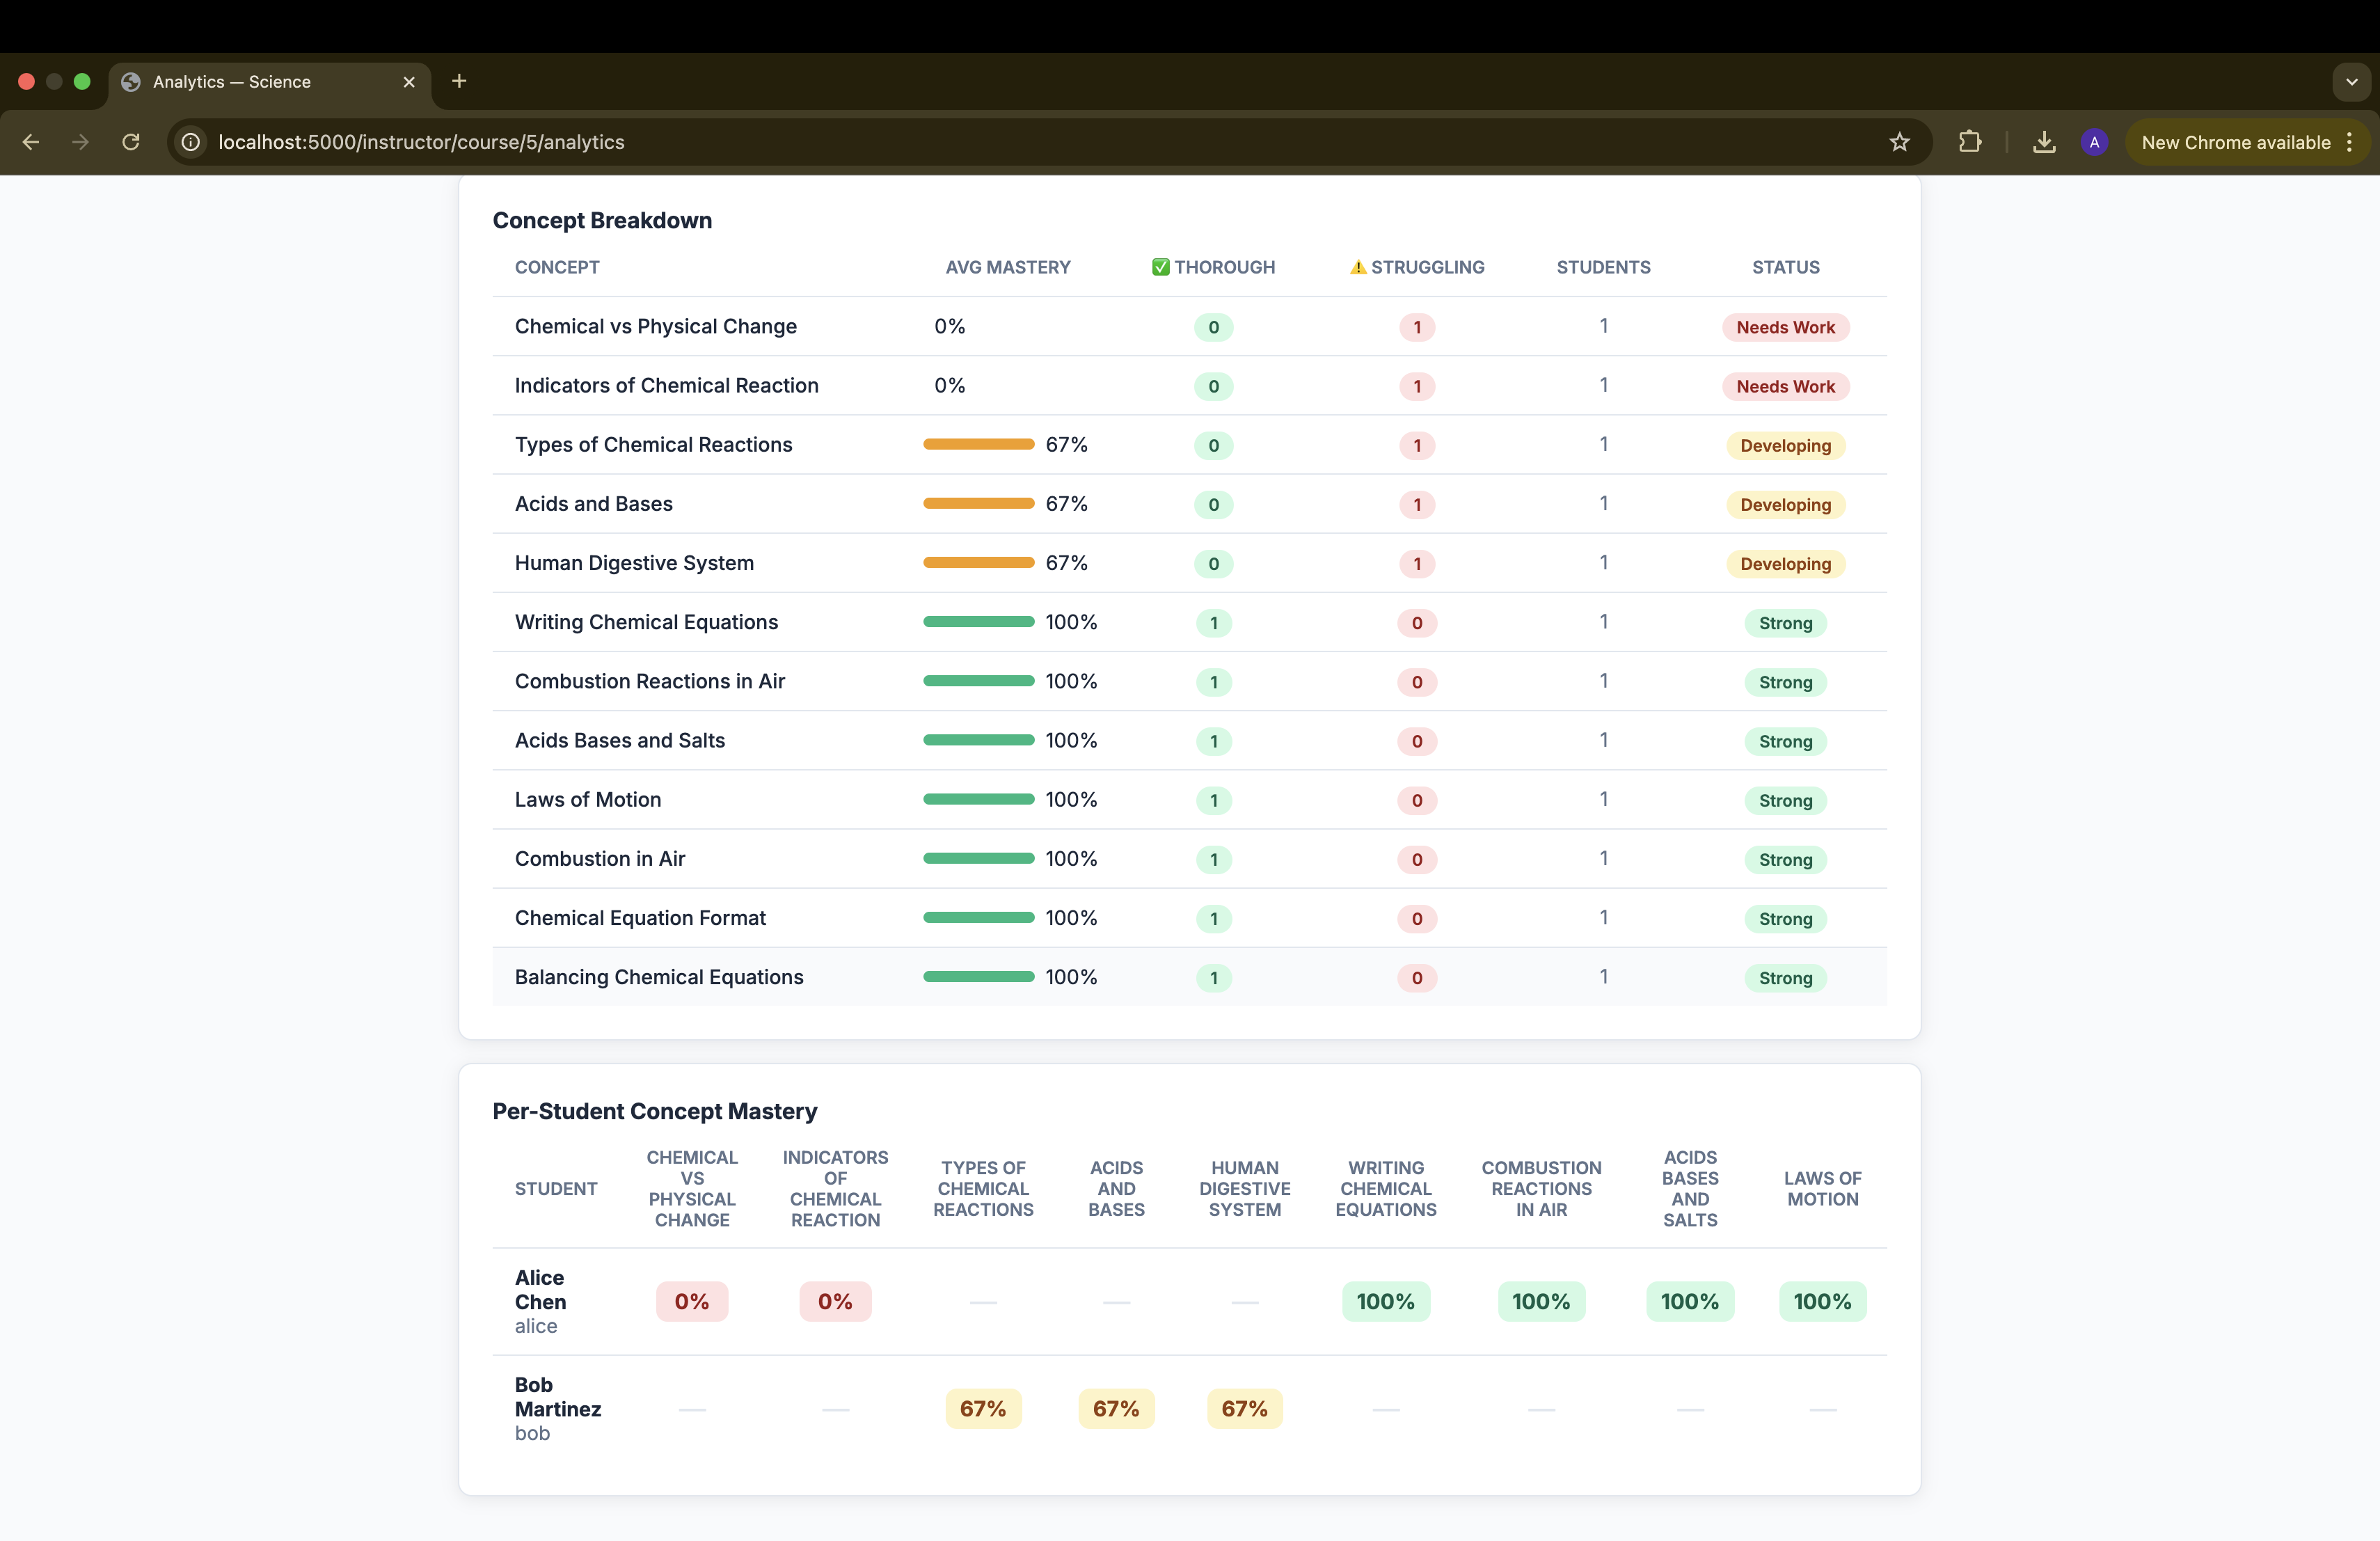Click Alice Chen's 100% Laws of Motion badge
The image size is (2380, 1541).
[1822, 1301]
